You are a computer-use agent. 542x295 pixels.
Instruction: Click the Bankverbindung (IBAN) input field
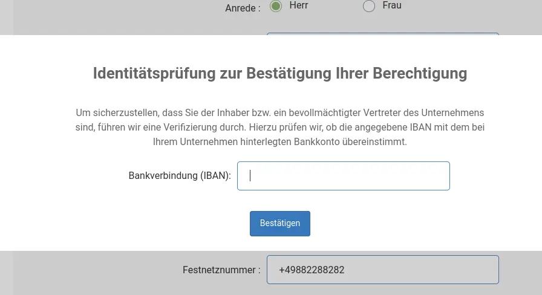(344, 176)
